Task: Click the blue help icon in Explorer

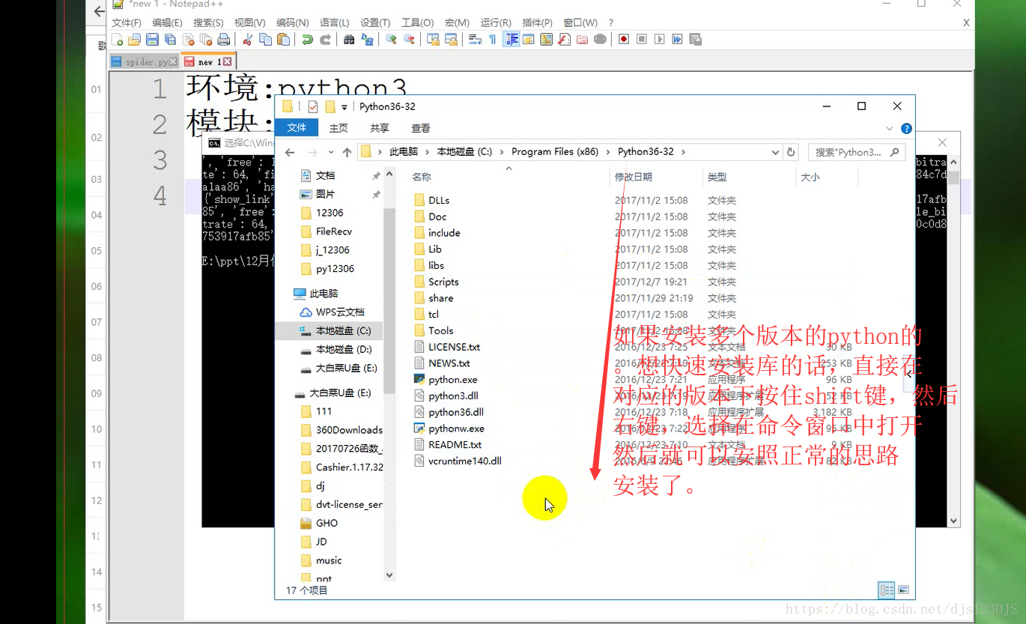Action: (x=906, y=129)
